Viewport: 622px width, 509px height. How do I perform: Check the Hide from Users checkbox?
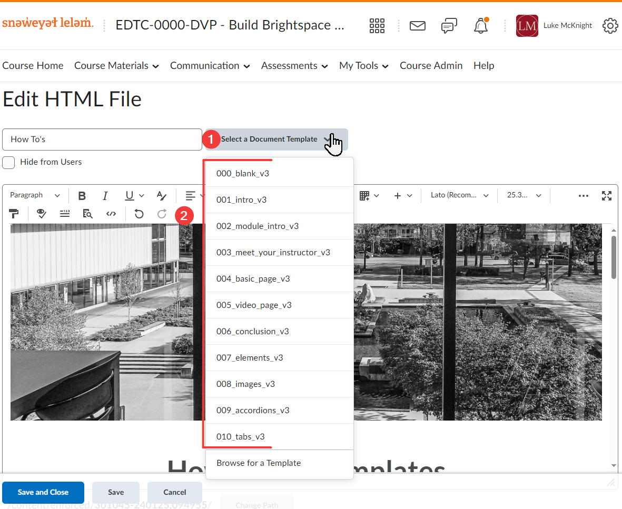(x=8, y=163)
